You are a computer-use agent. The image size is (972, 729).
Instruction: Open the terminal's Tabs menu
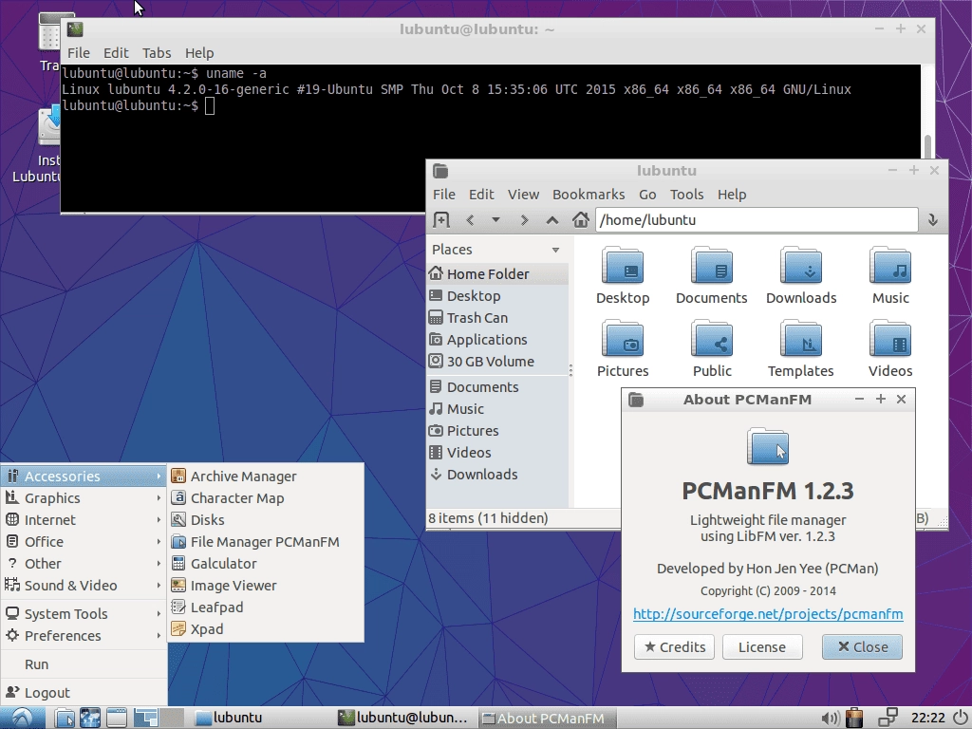point(157,53)
